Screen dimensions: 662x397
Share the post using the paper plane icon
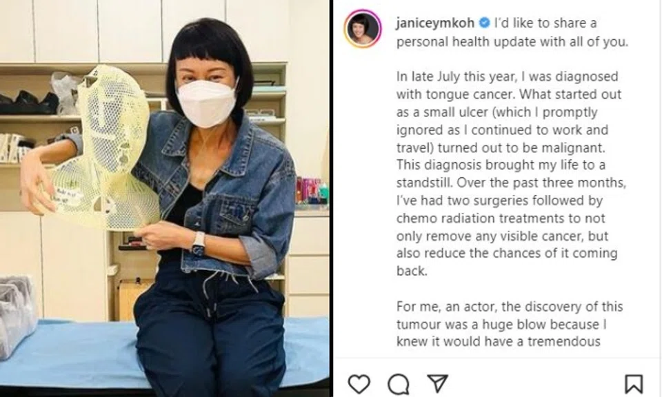pyautogui.click(x=437, y=383)
